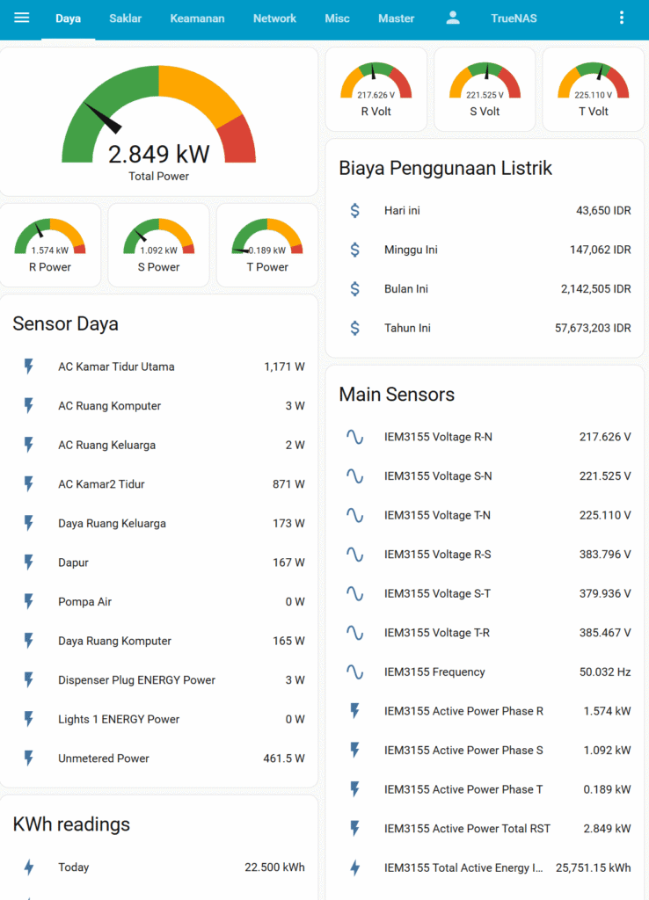Open the Keamanan tab

197,18
